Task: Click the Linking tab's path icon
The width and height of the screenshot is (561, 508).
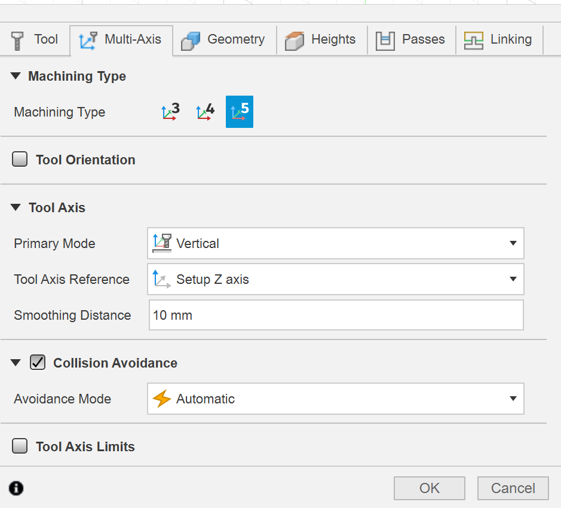Action: click(474, 41)
